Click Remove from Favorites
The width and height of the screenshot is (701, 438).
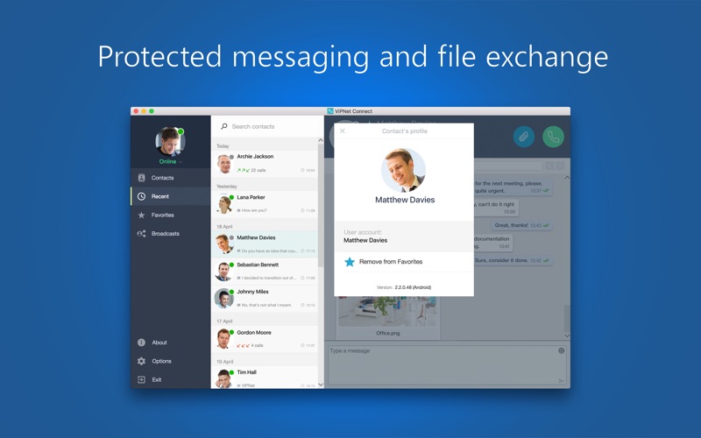coord(404,262)
